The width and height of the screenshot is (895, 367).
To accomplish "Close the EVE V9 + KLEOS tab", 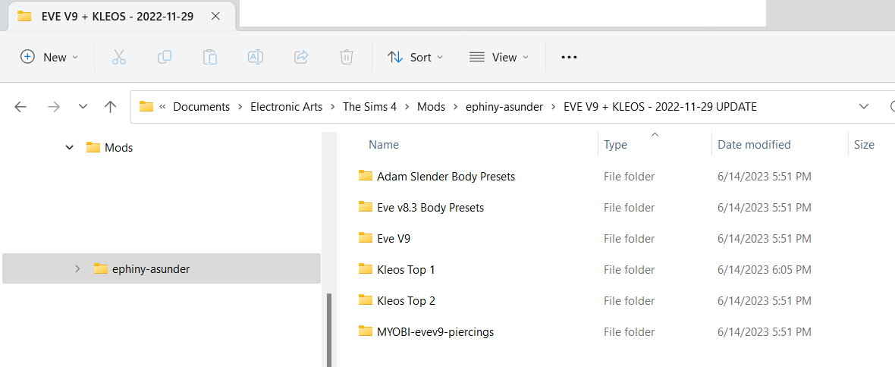I will tap(215, 16).
